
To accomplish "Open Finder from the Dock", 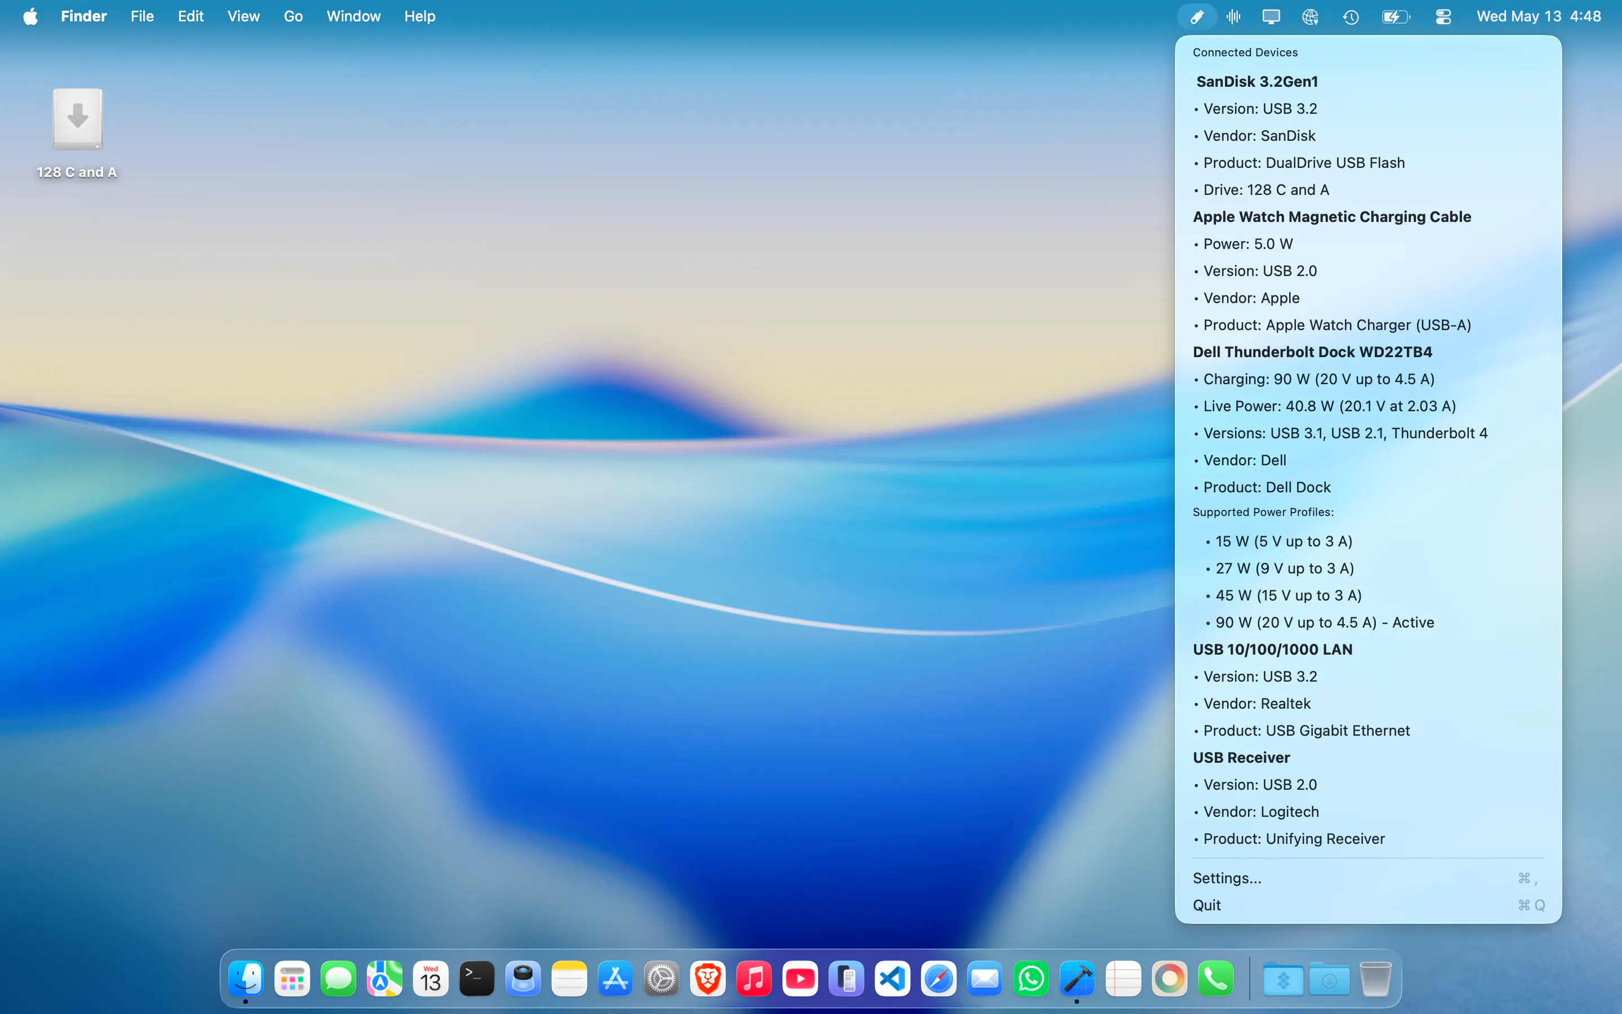I will [x=246, y=979].
